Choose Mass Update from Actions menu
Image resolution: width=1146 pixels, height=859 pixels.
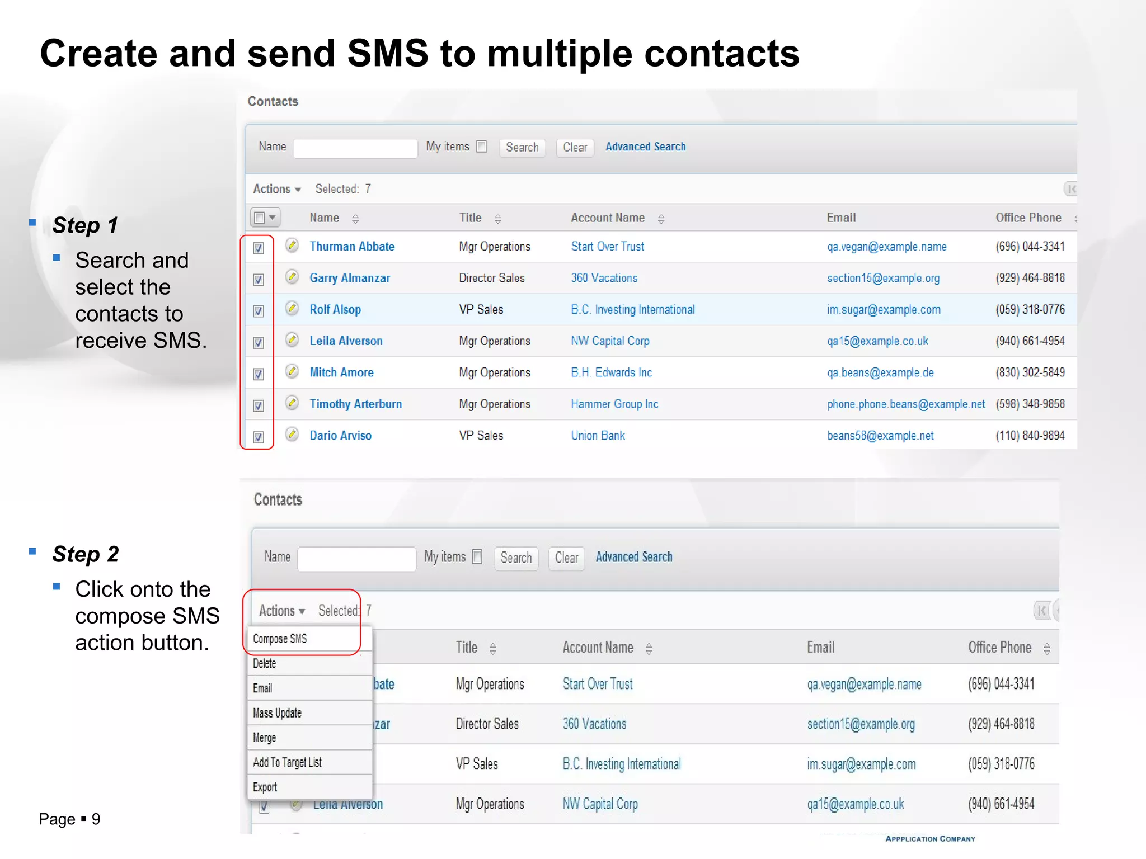pyautogui.click(x=310, y=713)
